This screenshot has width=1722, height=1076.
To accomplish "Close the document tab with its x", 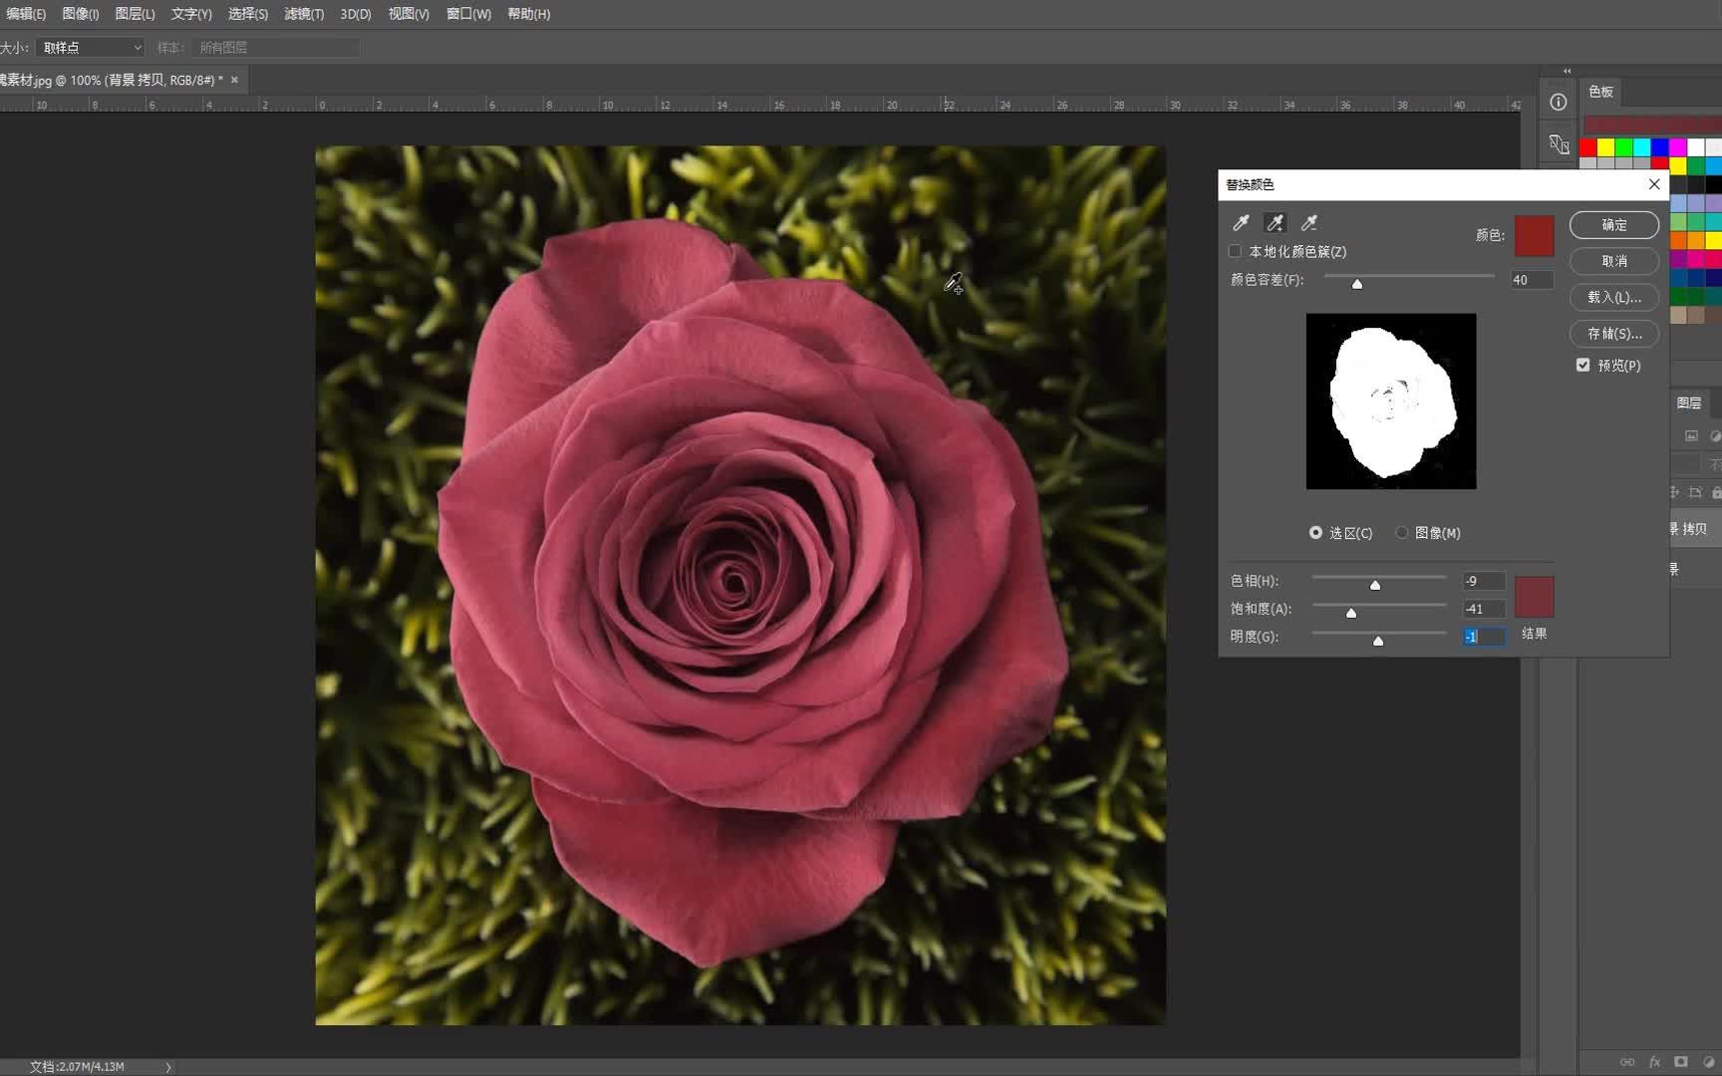I will (x=235, y=80).
